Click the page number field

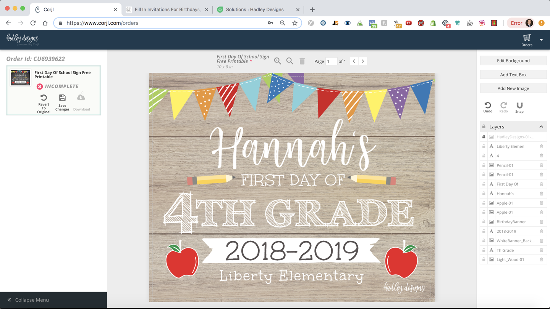point(331,61)
